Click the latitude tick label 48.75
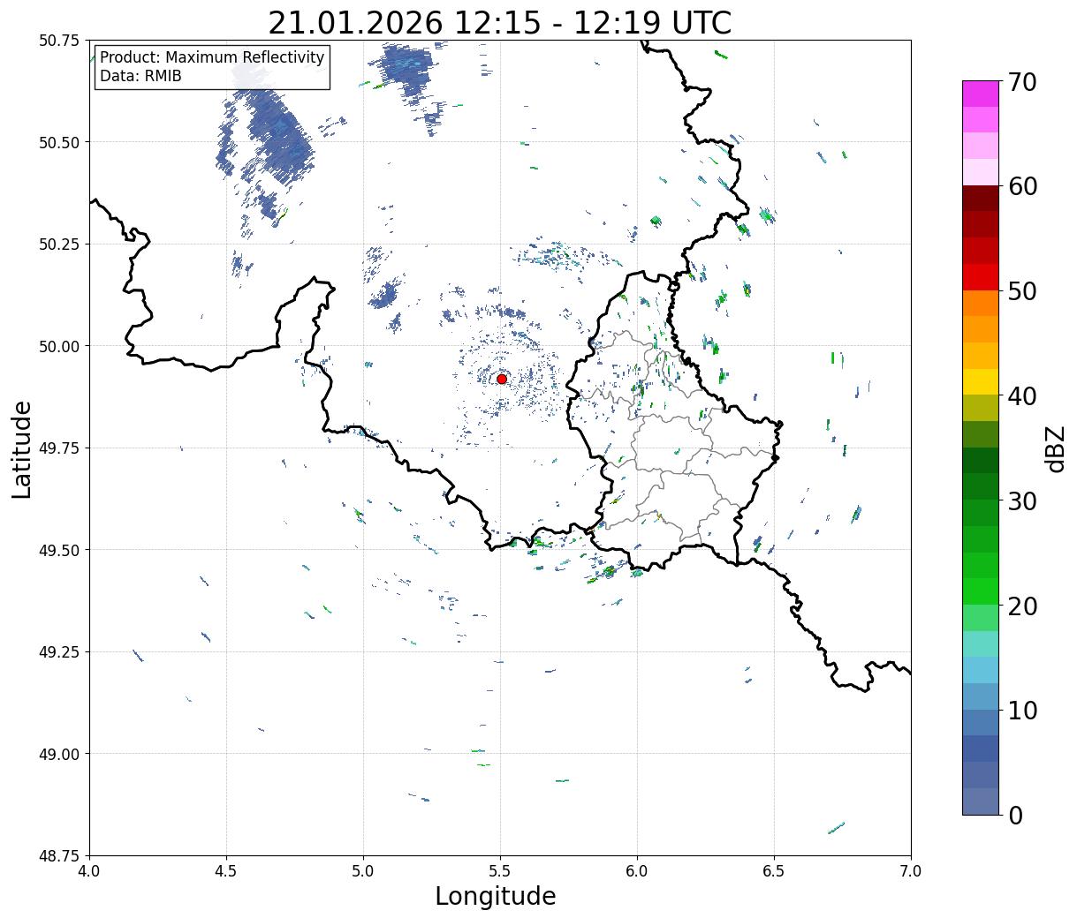The width and height of the screenshot is (1077, 918). (58, 856)
